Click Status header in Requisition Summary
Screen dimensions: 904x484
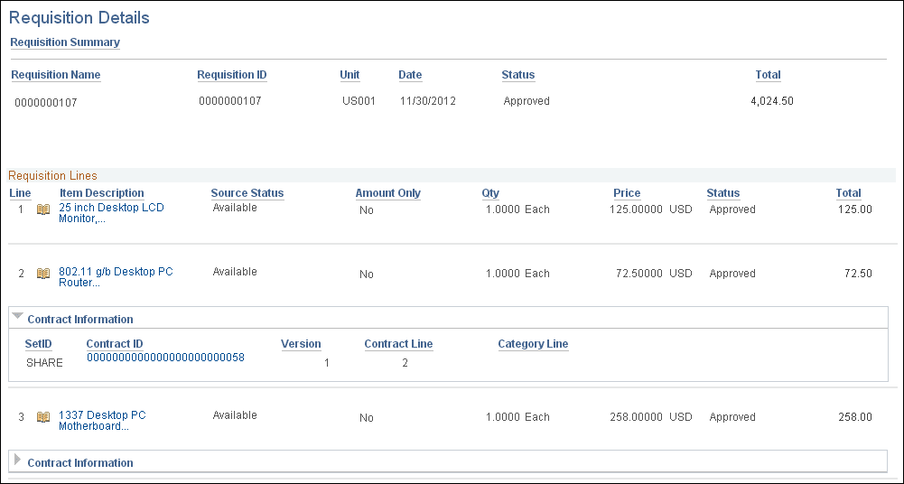[x=517, y=75]
